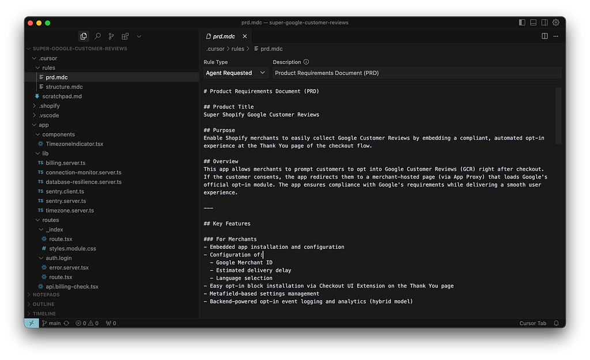
Task: Open notifications bell in status bar
Action: [x=556, y=323]
